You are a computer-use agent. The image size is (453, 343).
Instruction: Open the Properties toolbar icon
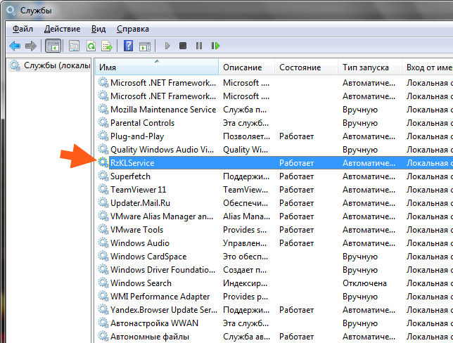click(x=75, y=46)
